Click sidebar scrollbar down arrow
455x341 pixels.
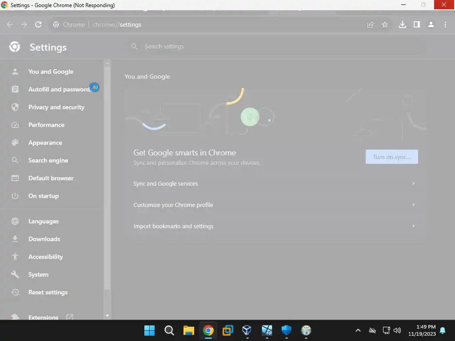pyautogui.click(x=108, y=316)
